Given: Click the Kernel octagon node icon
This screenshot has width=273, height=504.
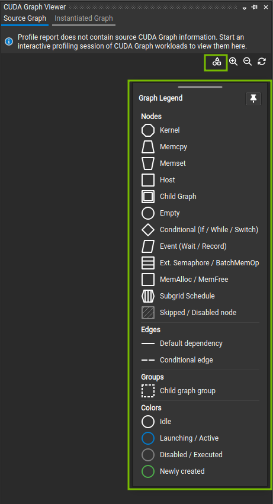Looking at the screenshot, I should click(148, 130).
